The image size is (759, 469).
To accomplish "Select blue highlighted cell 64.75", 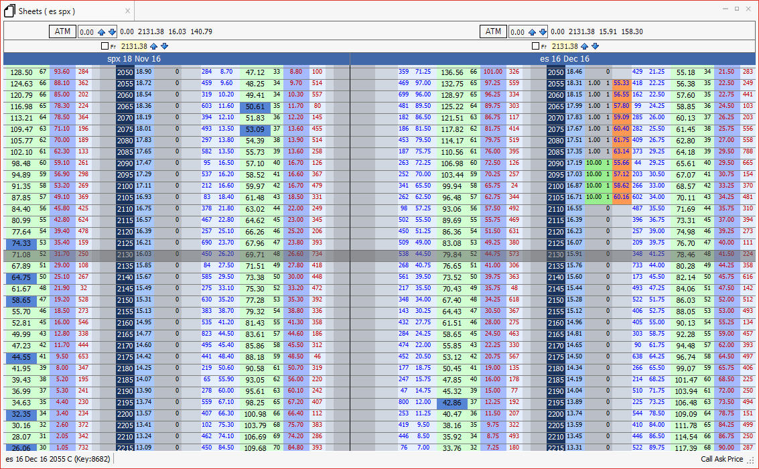I will (21, 277).
